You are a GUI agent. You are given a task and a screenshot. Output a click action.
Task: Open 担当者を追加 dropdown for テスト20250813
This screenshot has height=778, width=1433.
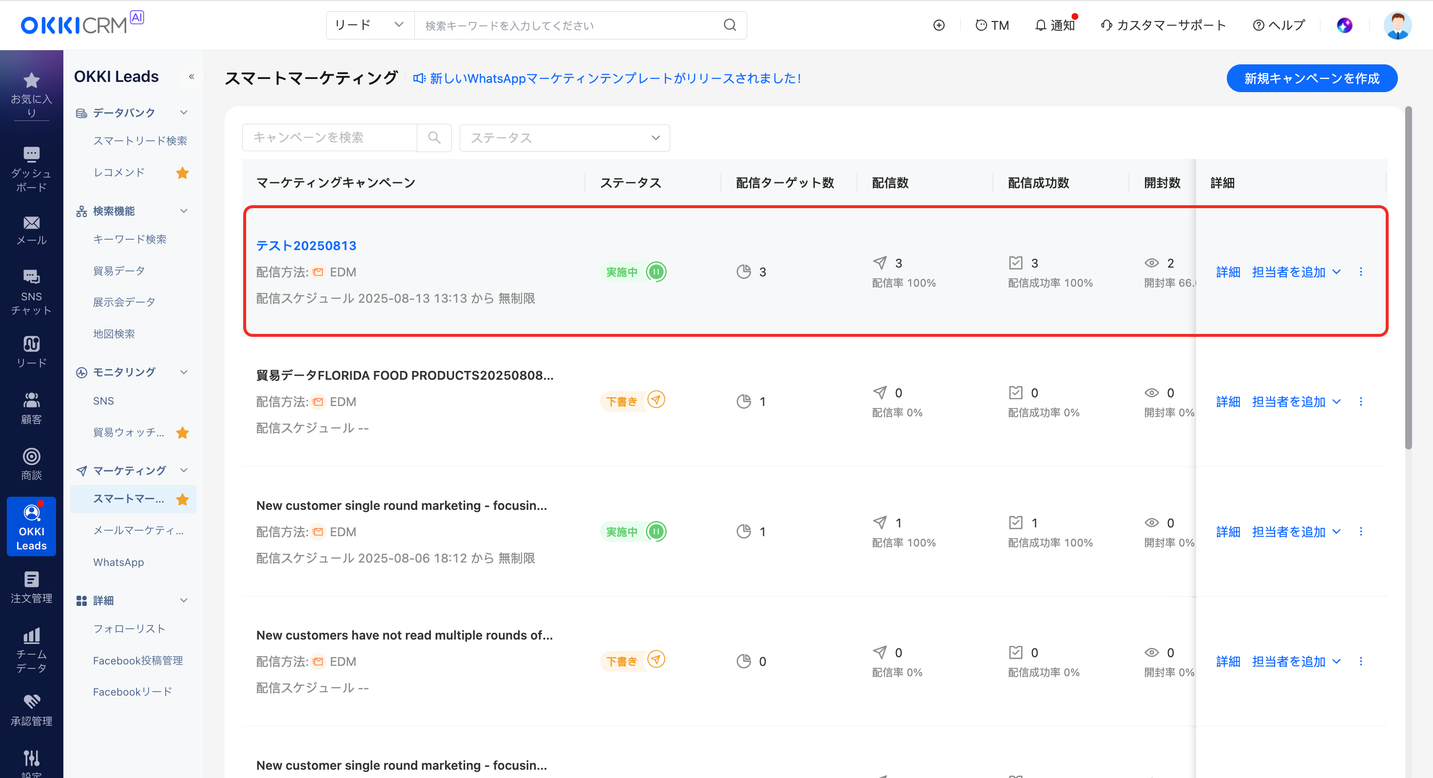point(1297,272)
